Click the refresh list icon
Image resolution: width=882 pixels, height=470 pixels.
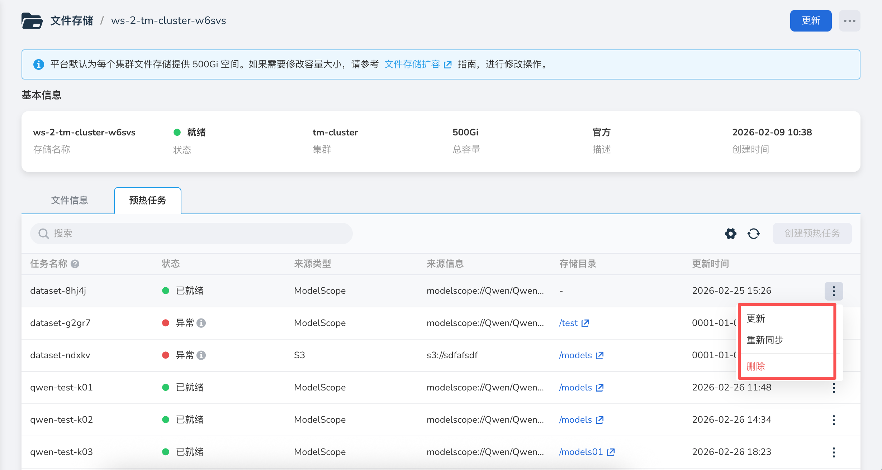(753, 234)
